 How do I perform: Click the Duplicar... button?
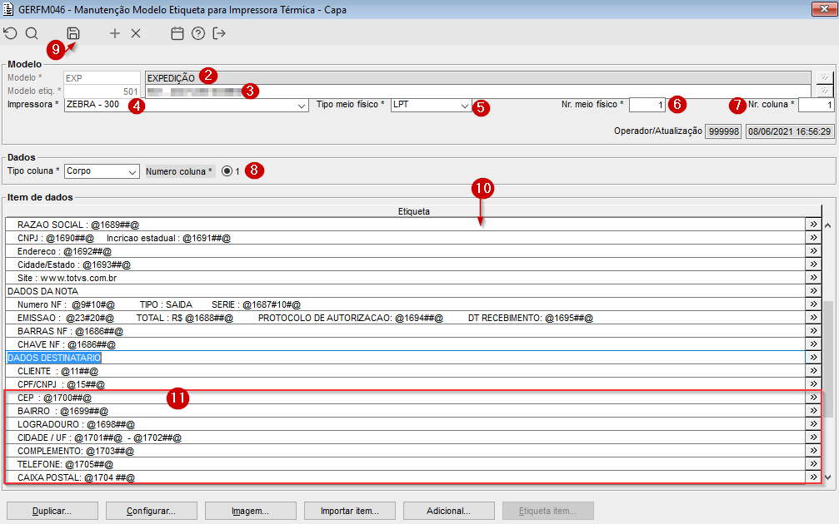pyautogui.click(x=52, y=511)
